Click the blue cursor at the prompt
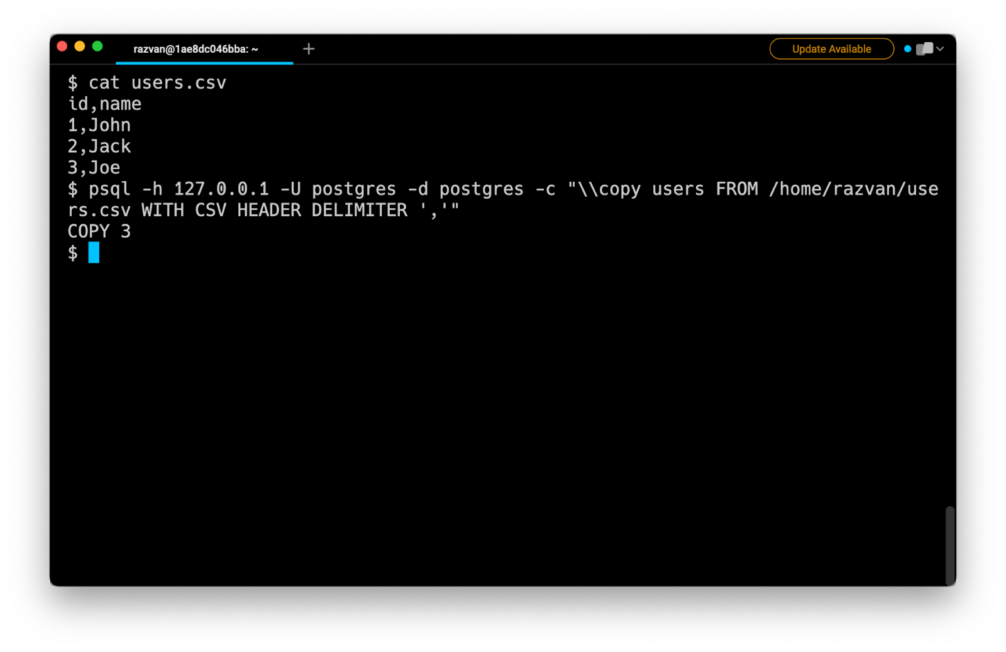Viewport: 1006px width, 652px height. [94, 253]
